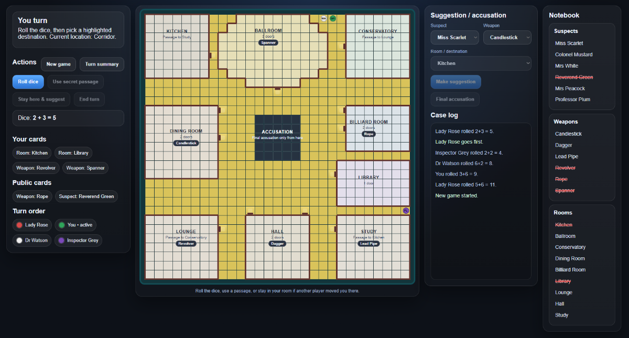This screenshot has height=338, width=629.
Task: Click the Candlestick marker in Dining Room
Action: coord(186,143)
